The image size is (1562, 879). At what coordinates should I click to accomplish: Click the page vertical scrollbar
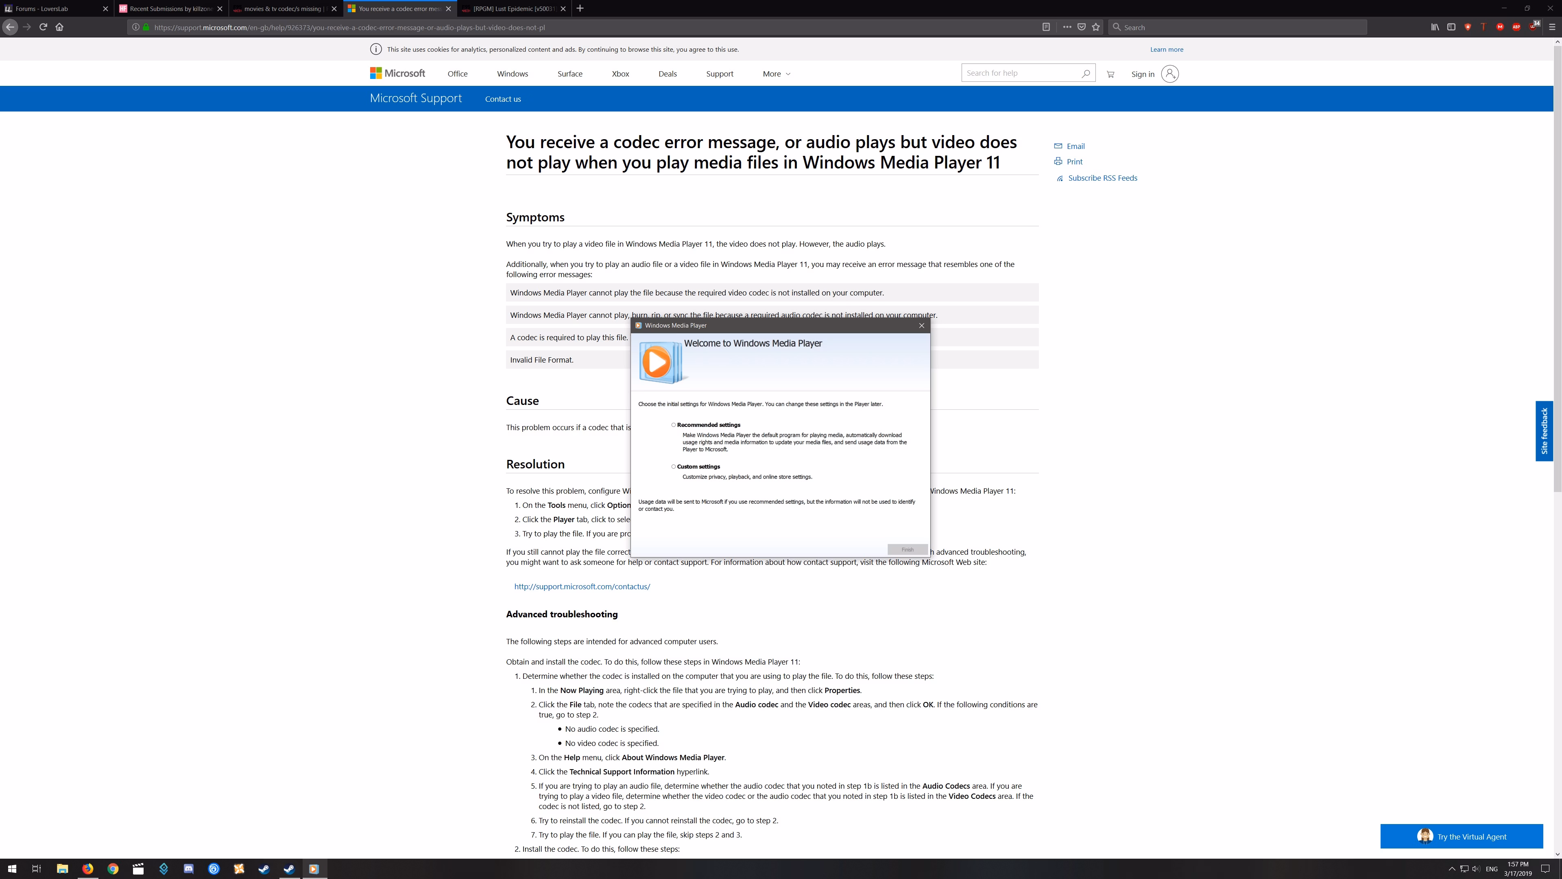click(1557, 267)
